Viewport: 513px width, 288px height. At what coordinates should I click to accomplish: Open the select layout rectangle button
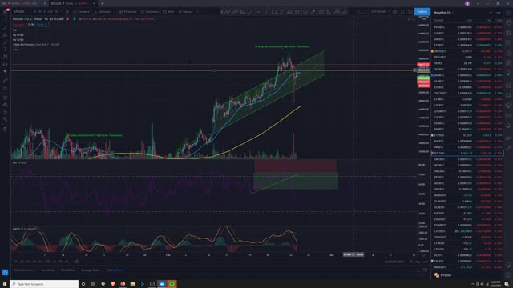360,12
